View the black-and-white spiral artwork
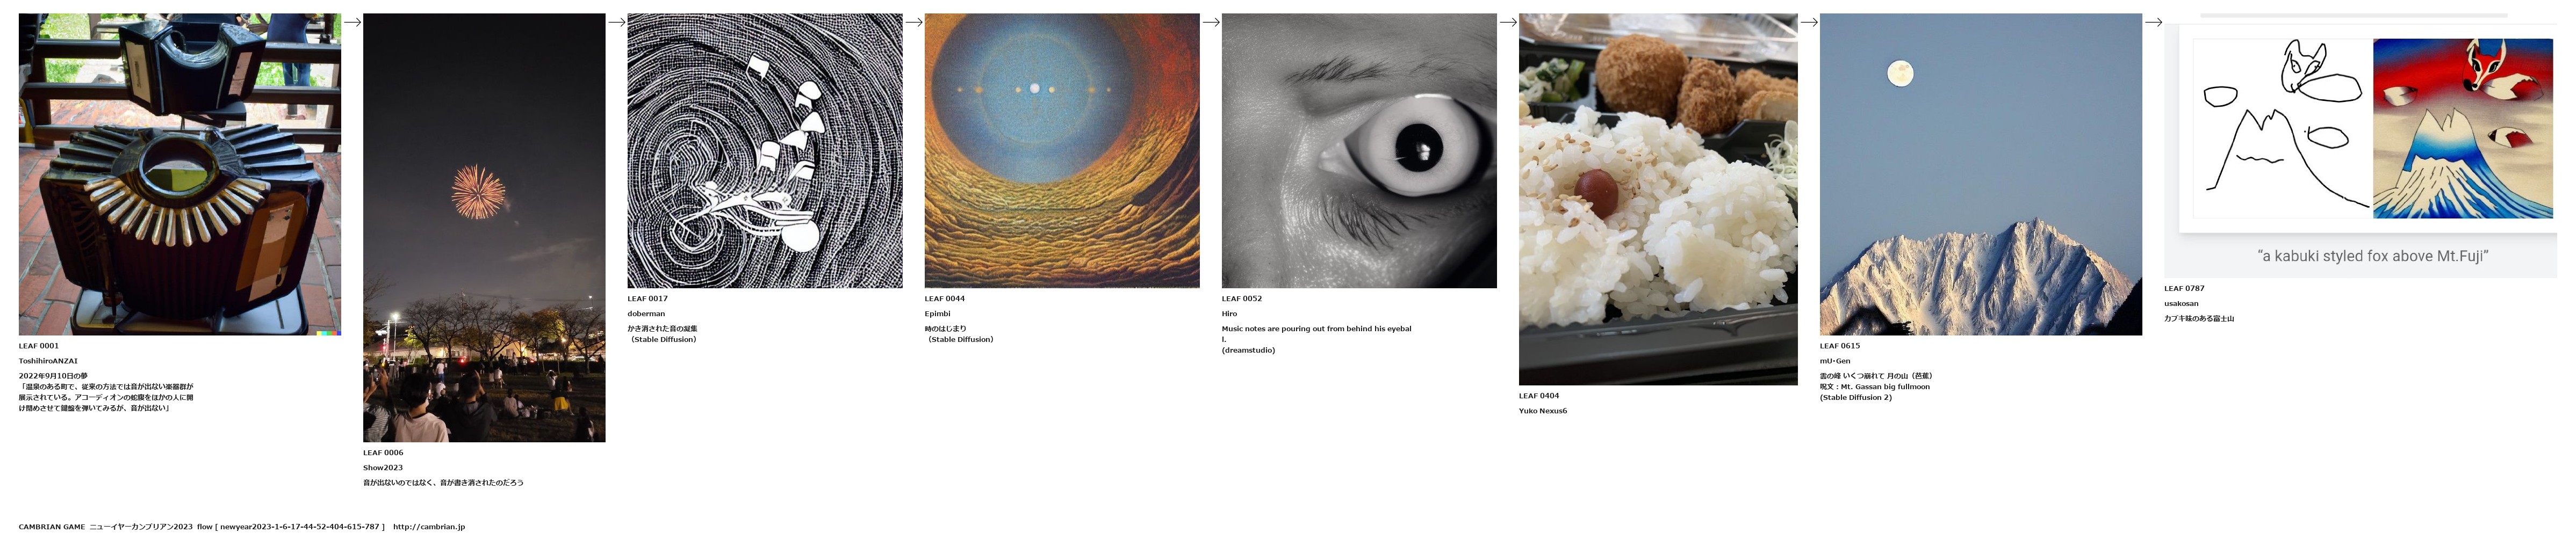This screenshot has height=540, width=2576. [765, 151]
